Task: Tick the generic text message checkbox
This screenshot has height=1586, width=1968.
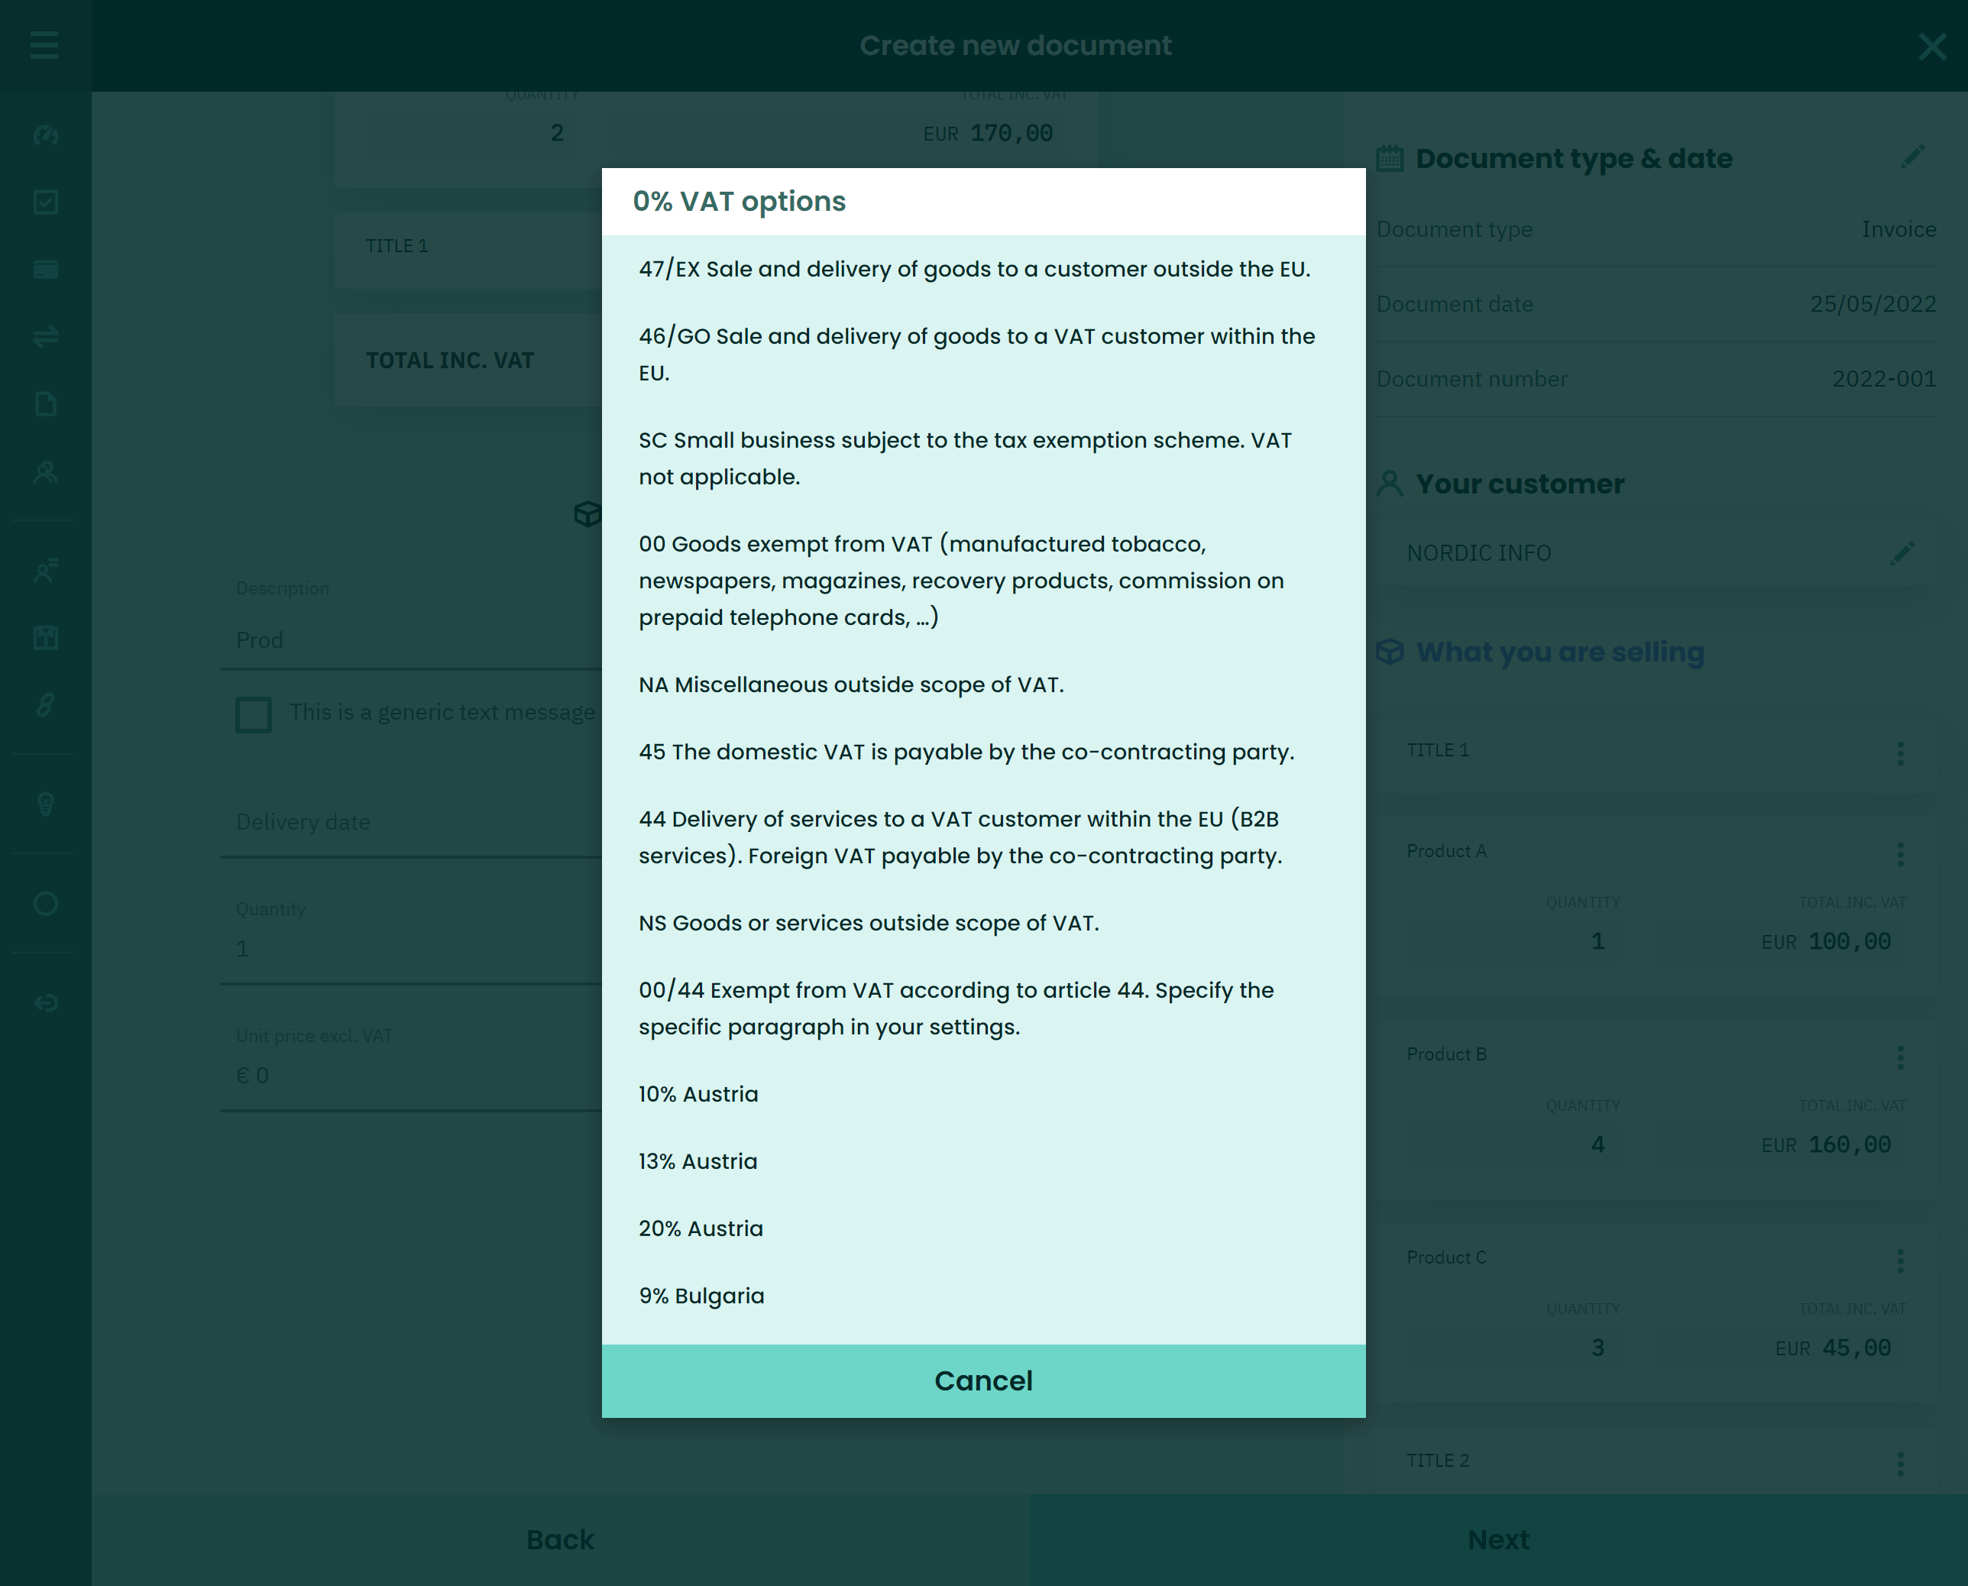Action: click(253, 714)
